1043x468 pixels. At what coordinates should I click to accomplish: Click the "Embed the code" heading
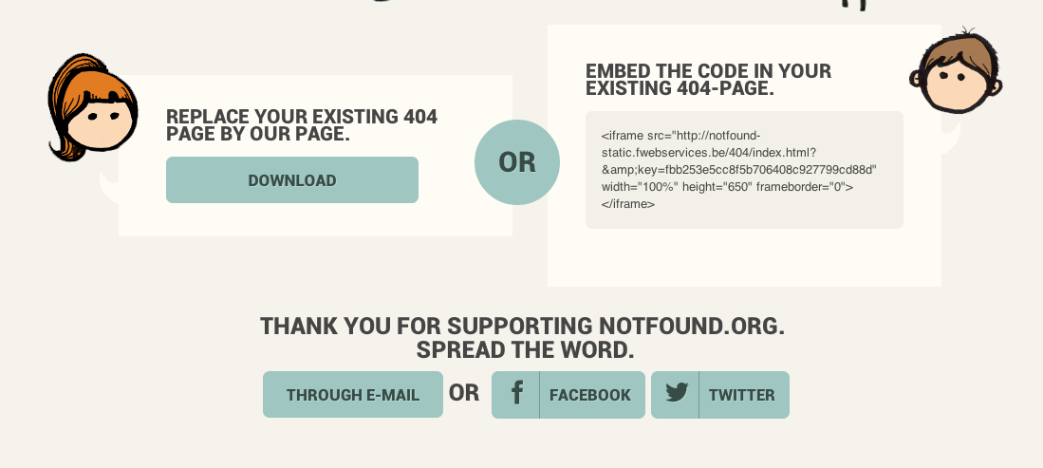click(x=708, y=79)
